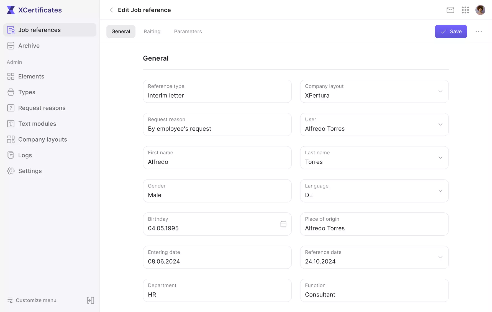
Task: Open Job references in the sidebar
Action: [x=50, y=30]
